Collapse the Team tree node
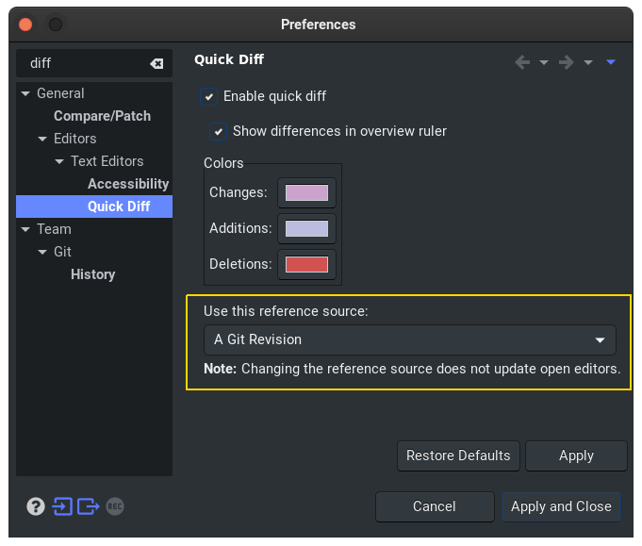This screenshot has height=546, width=642. pos(25,229)
